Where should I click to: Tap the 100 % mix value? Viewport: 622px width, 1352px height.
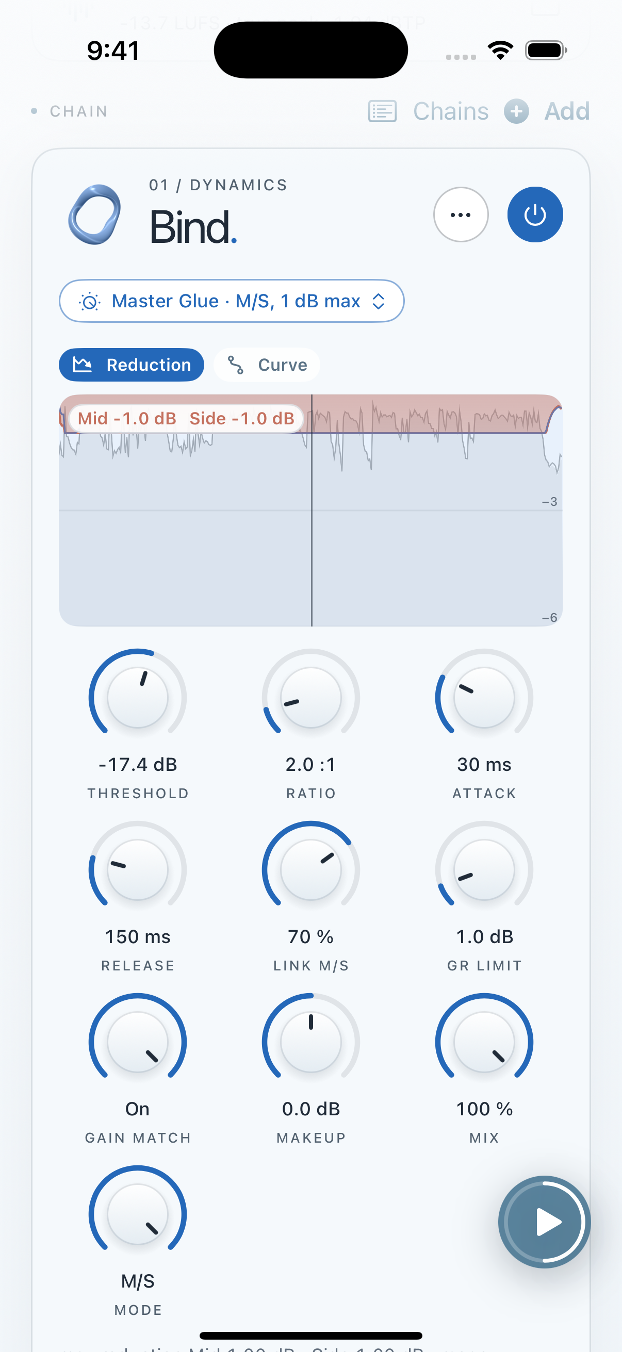pos(484,1109)
